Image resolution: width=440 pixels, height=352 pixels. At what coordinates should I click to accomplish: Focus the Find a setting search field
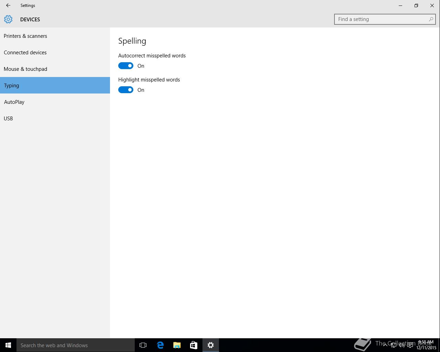coord(385,19)
